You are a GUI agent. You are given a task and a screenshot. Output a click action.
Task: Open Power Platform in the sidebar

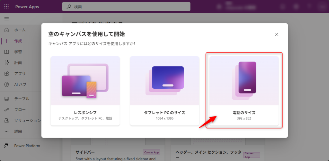(x=27, y=146)
